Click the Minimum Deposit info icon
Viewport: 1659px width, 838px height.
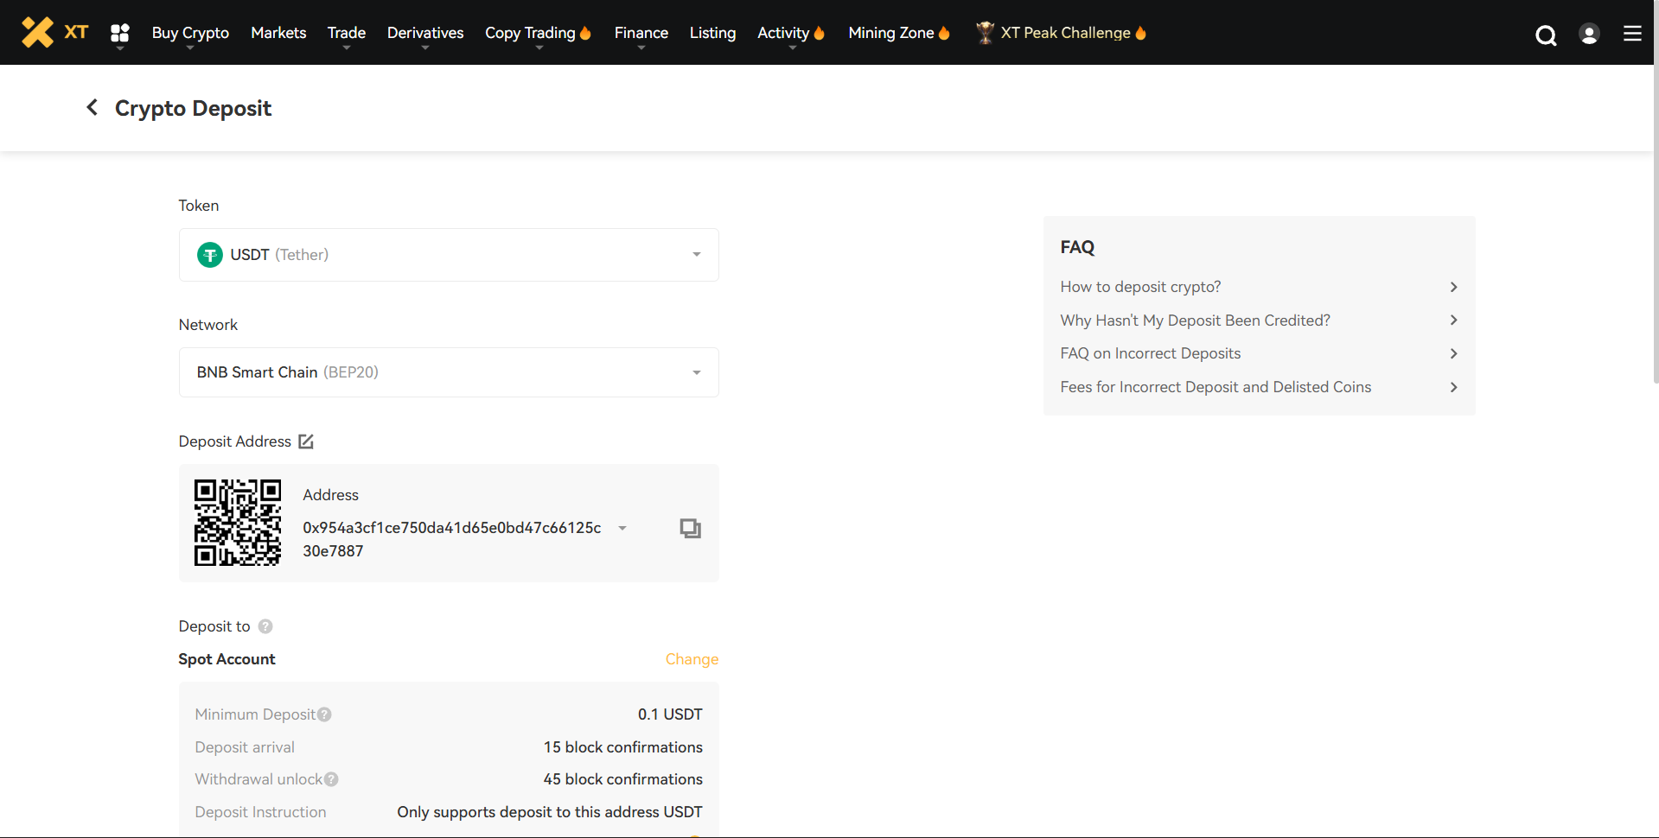tap(324, 714)
